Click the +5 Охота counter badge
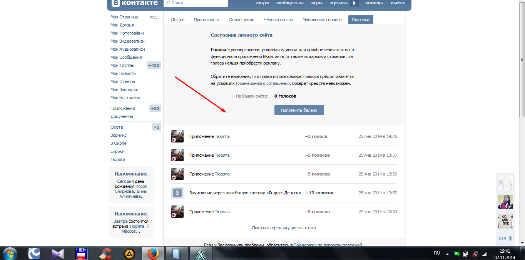This screenshot has height=260, width=525. [x=156, y=127]
